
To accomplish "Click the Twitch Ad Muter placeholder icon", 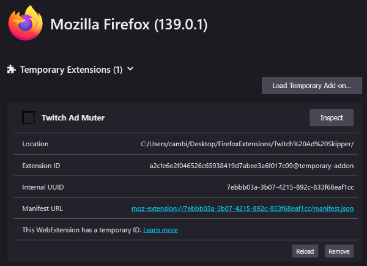I will click(28, 118).
